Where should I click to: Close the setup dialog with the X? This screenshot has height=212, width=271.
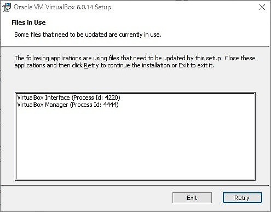pyautogui.click(x=262, y=7)
